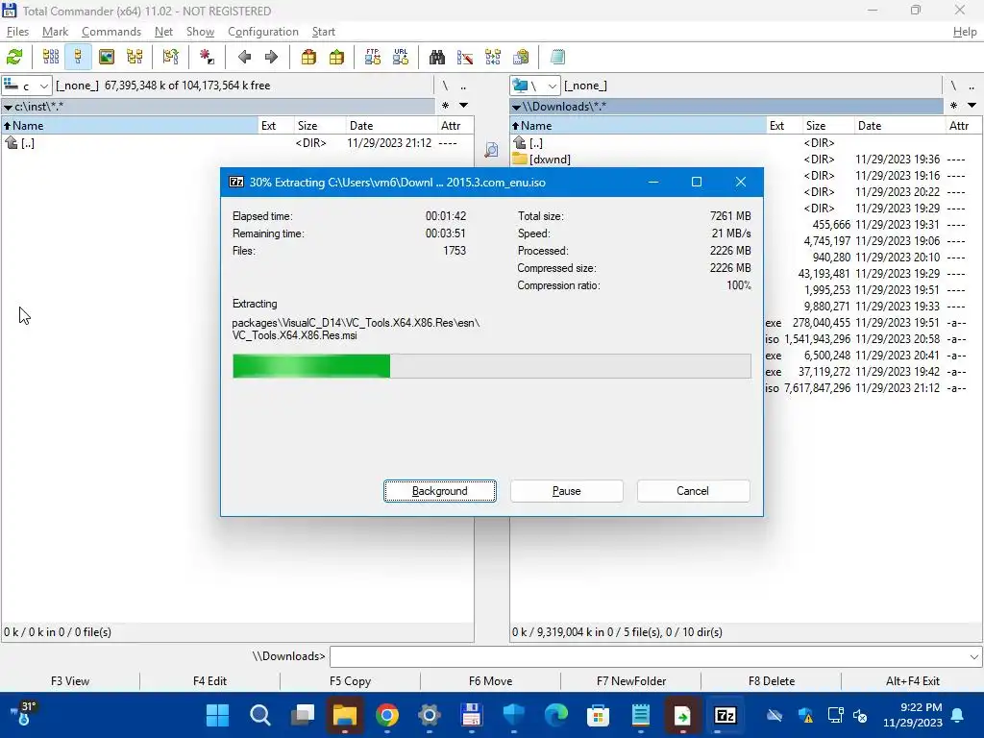Select the full details view toolbar icon
Viewport: 984px width, 738px height.
click(x=78, y=57)
